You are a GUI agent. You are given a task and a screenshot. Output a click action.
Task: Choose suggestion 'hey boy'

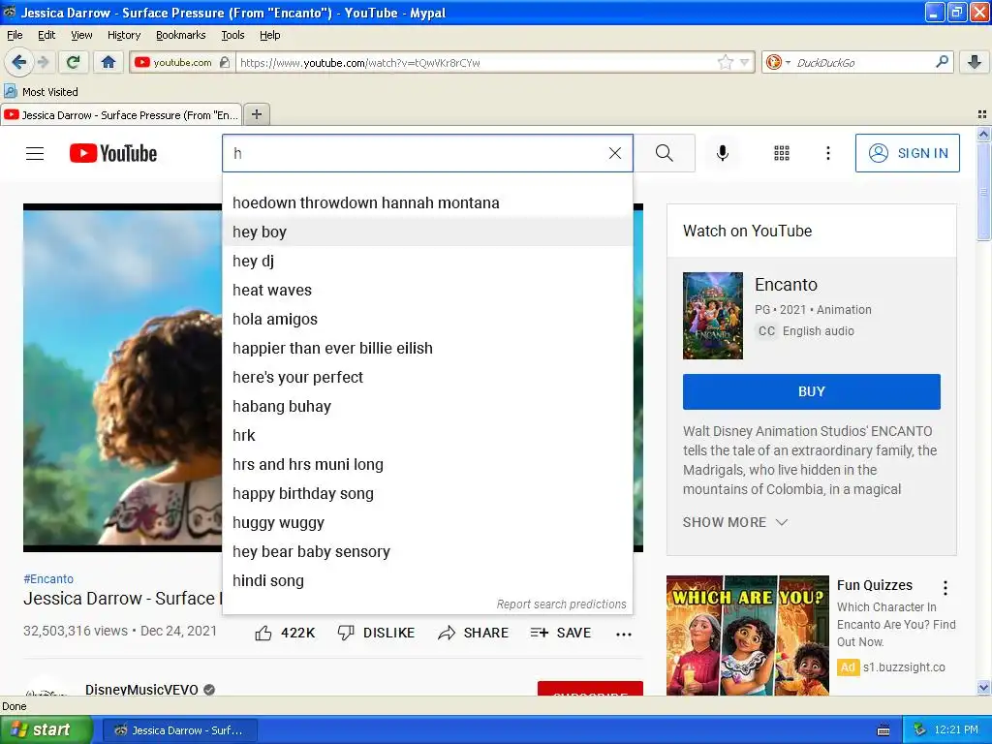click(427, 232)
